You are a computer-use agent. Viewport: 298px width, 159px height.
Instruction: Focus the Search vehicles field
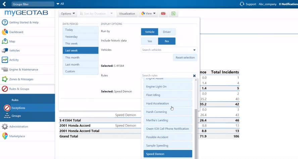pos(166,50)
